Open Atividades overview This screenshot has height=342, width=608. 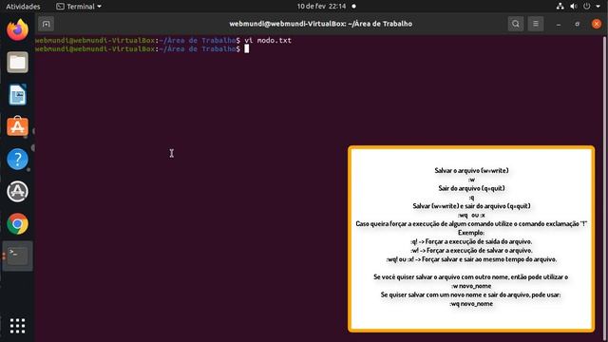23,7
